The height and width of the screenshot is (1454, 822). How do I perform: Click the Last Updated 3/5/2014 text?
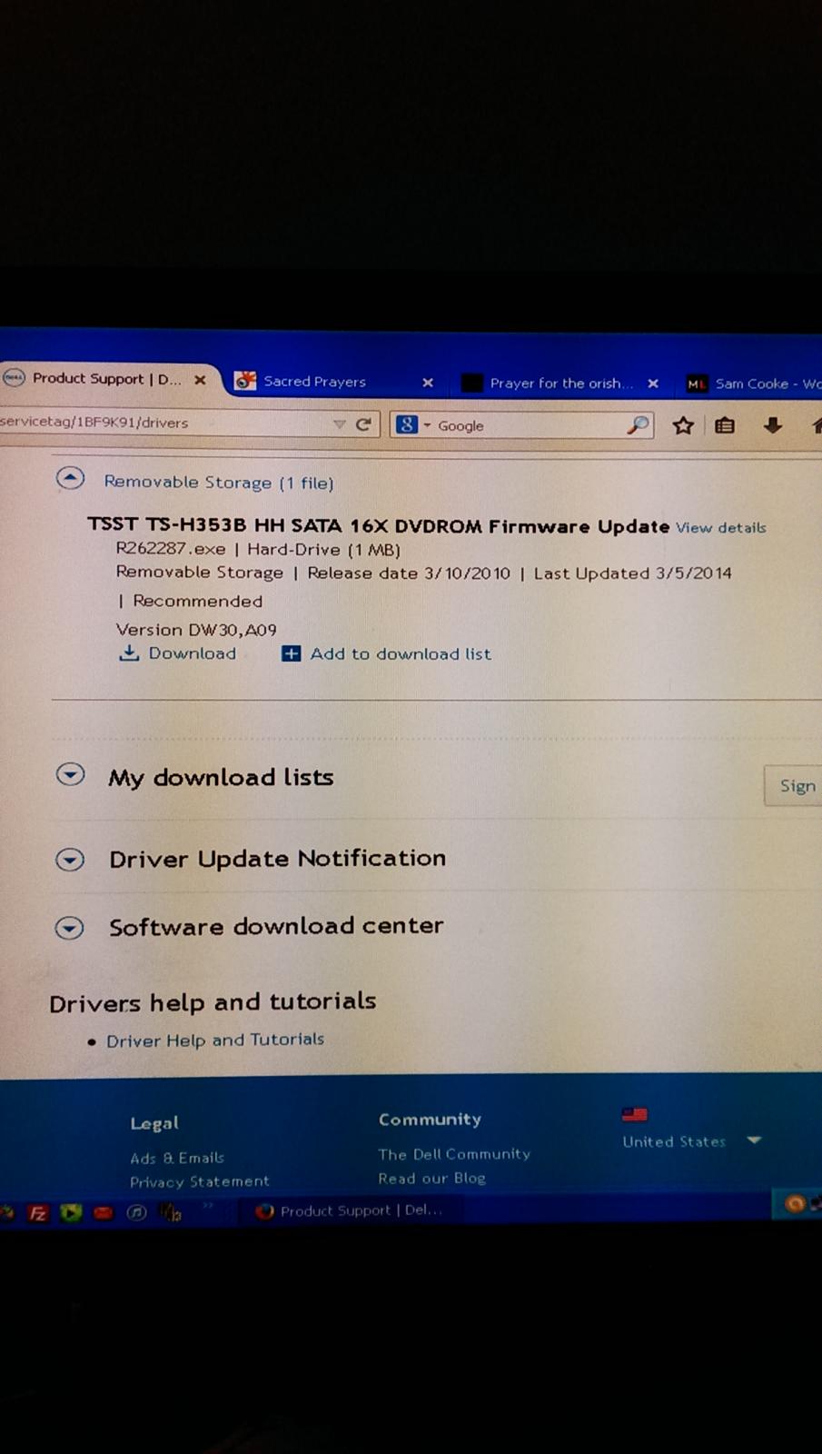coord(633,573)
